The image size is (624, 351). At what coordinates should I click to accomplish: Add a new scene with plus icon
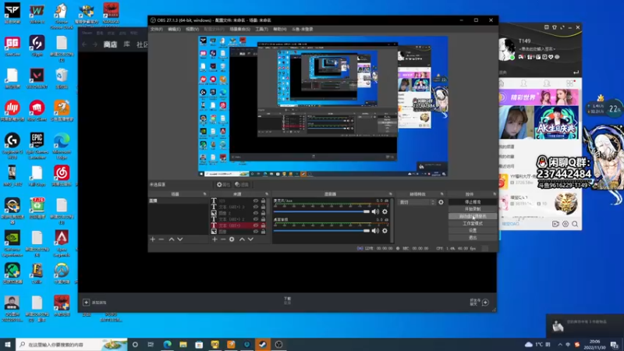(x=152, y=239)
